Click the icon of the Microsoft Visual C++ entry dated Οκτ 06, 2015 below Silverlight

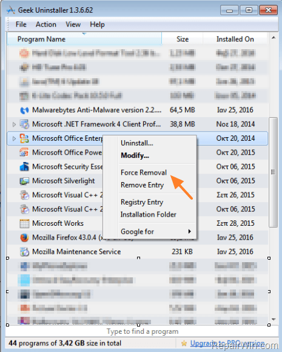pos(24,209)
